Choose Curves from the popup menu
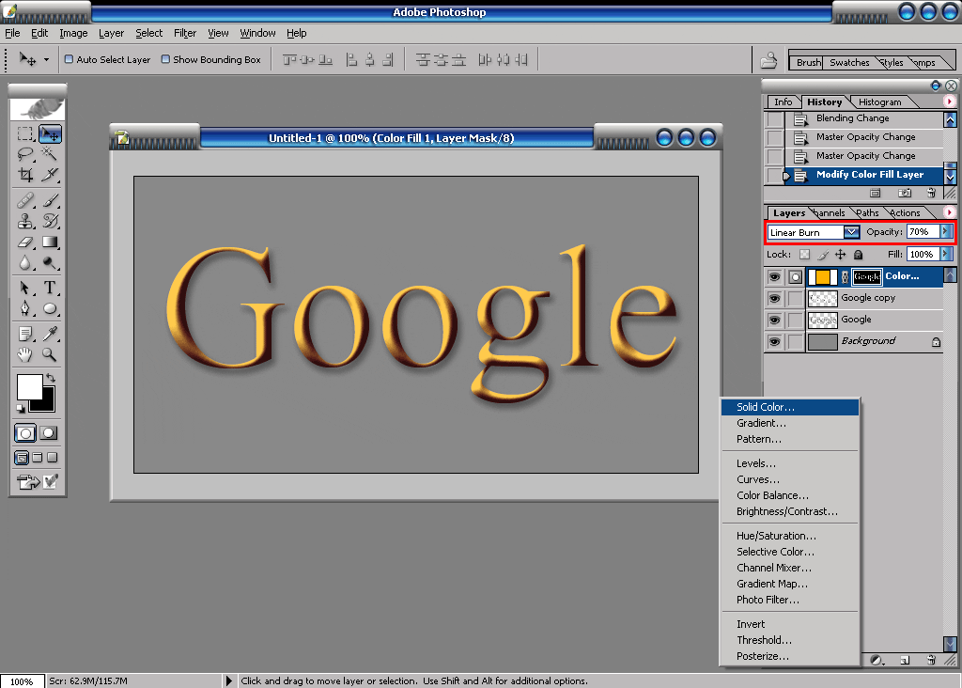 (x=789, y=479)
